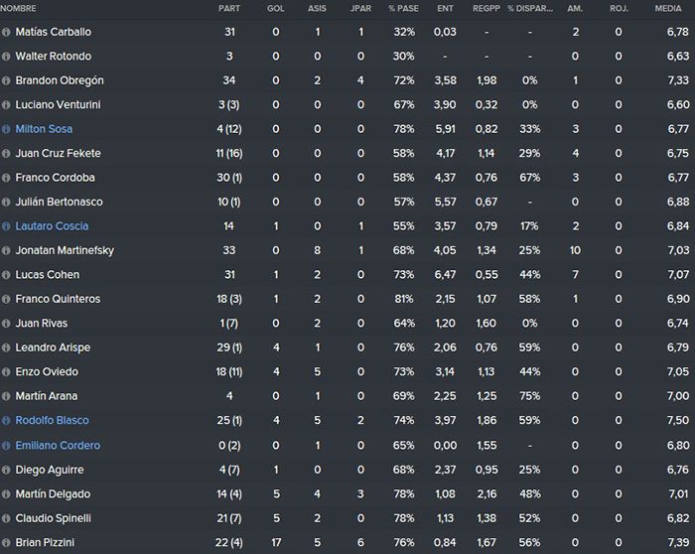This screenshot has width=695, height=554.
Task: Sort table by GOL column header
Action: point(276,8)
